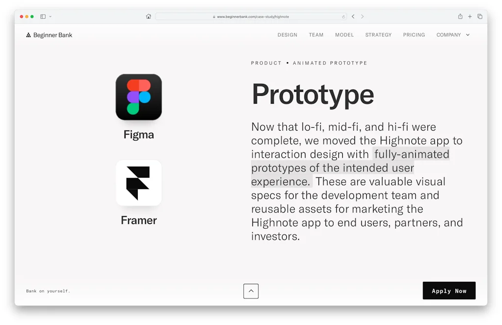Viewport: 502px width, 325px height.
Task: Click the highlighted 'fully-animated' text
Action: pos(412,154)
